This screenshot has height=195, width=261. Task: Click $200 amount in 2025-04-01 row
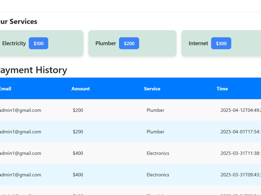pos(78,132)
